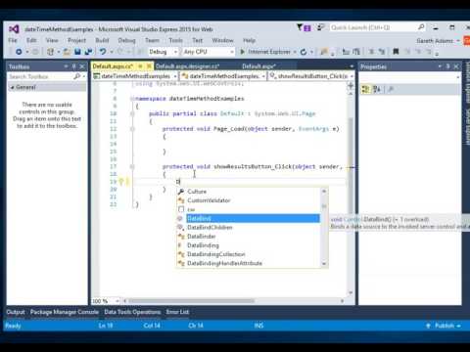
Task: Toggle auto-hide pin on the Properties panel
Action: [x=447, y=66]
